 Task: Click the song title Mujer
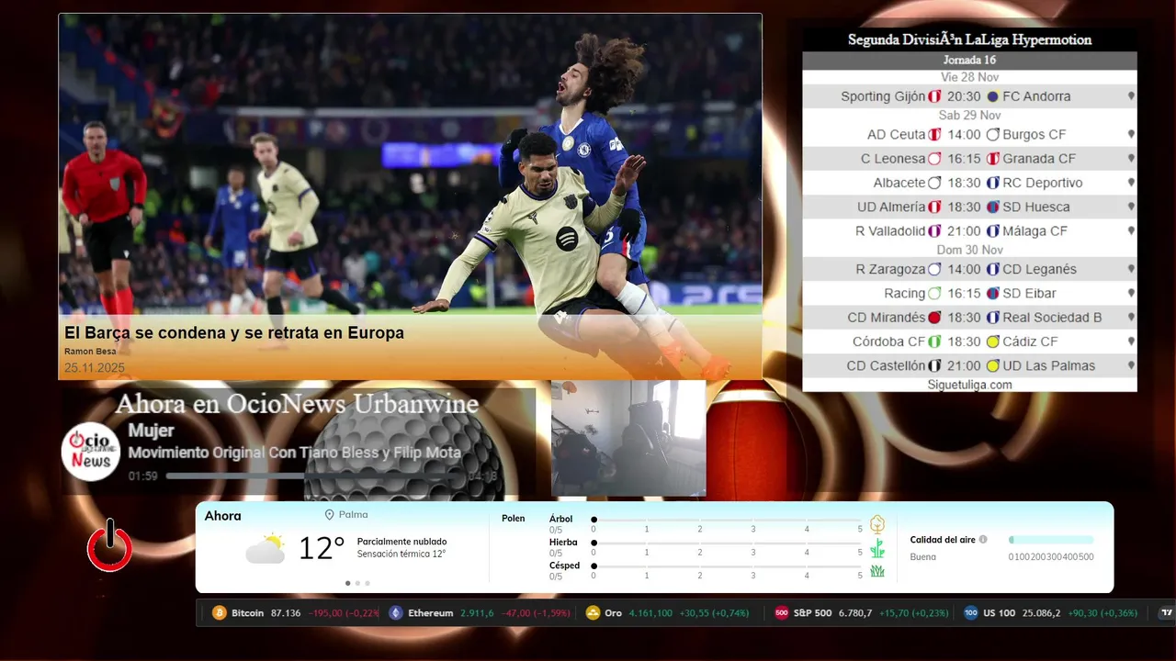pyautogui.click(x=152, y=431)
